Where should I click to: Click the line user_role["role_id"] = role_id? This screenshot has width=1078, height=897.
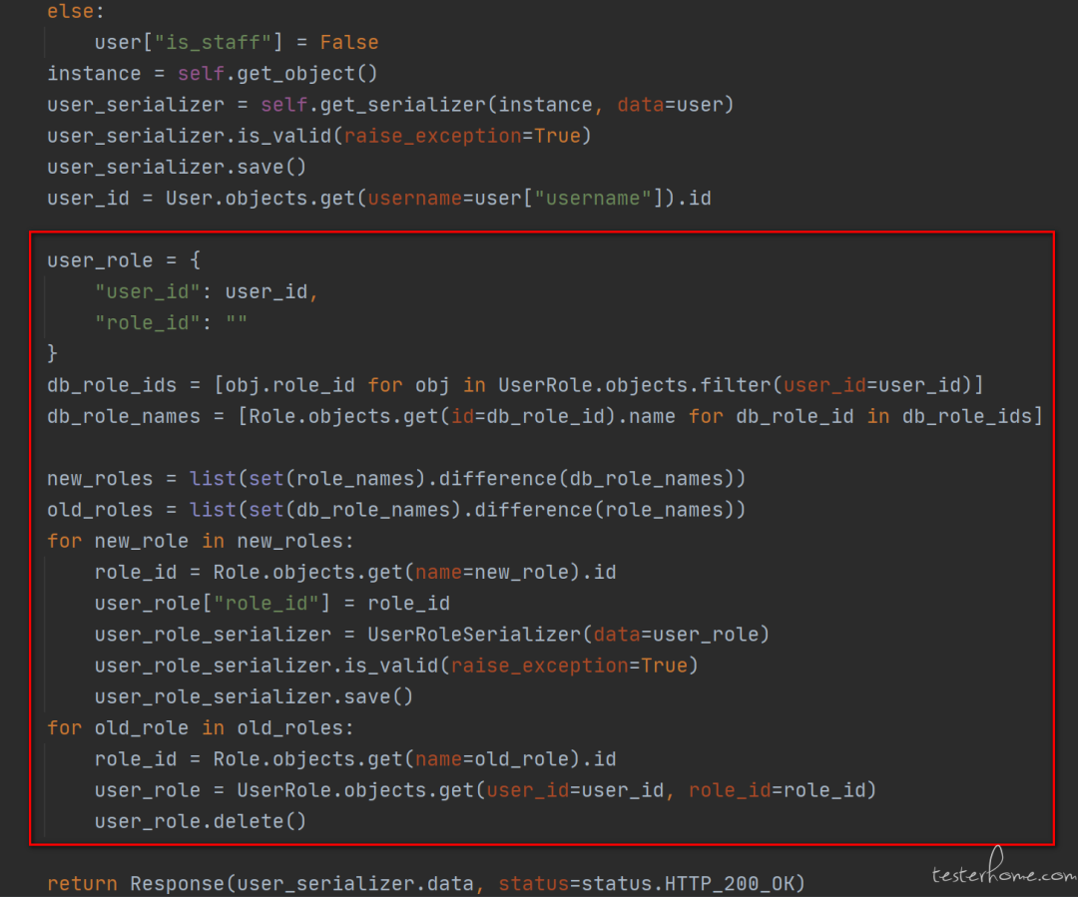(x=272, y=604)
